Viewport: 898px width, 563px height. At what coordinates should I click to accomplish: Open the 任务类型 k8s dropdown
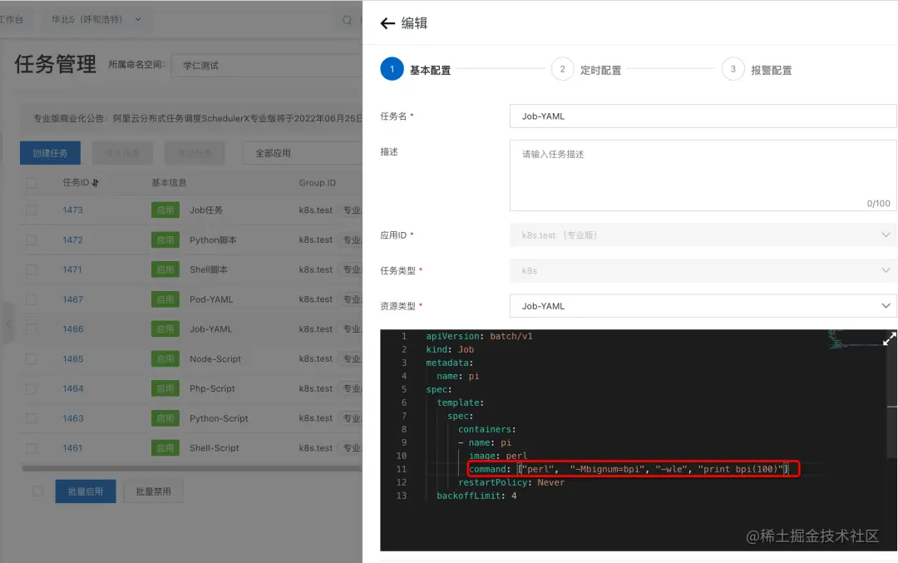pyautogui.click(x=703, y=270)
